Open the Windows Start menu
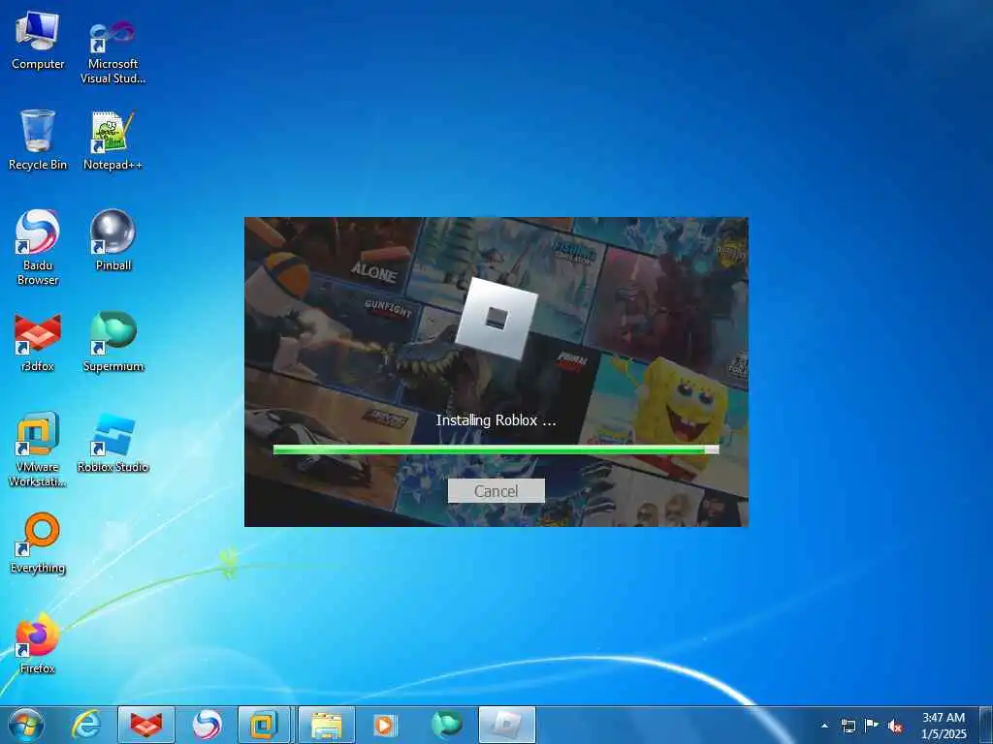The image size is (993, 744). pyautogui.click(x=26, y=725)
